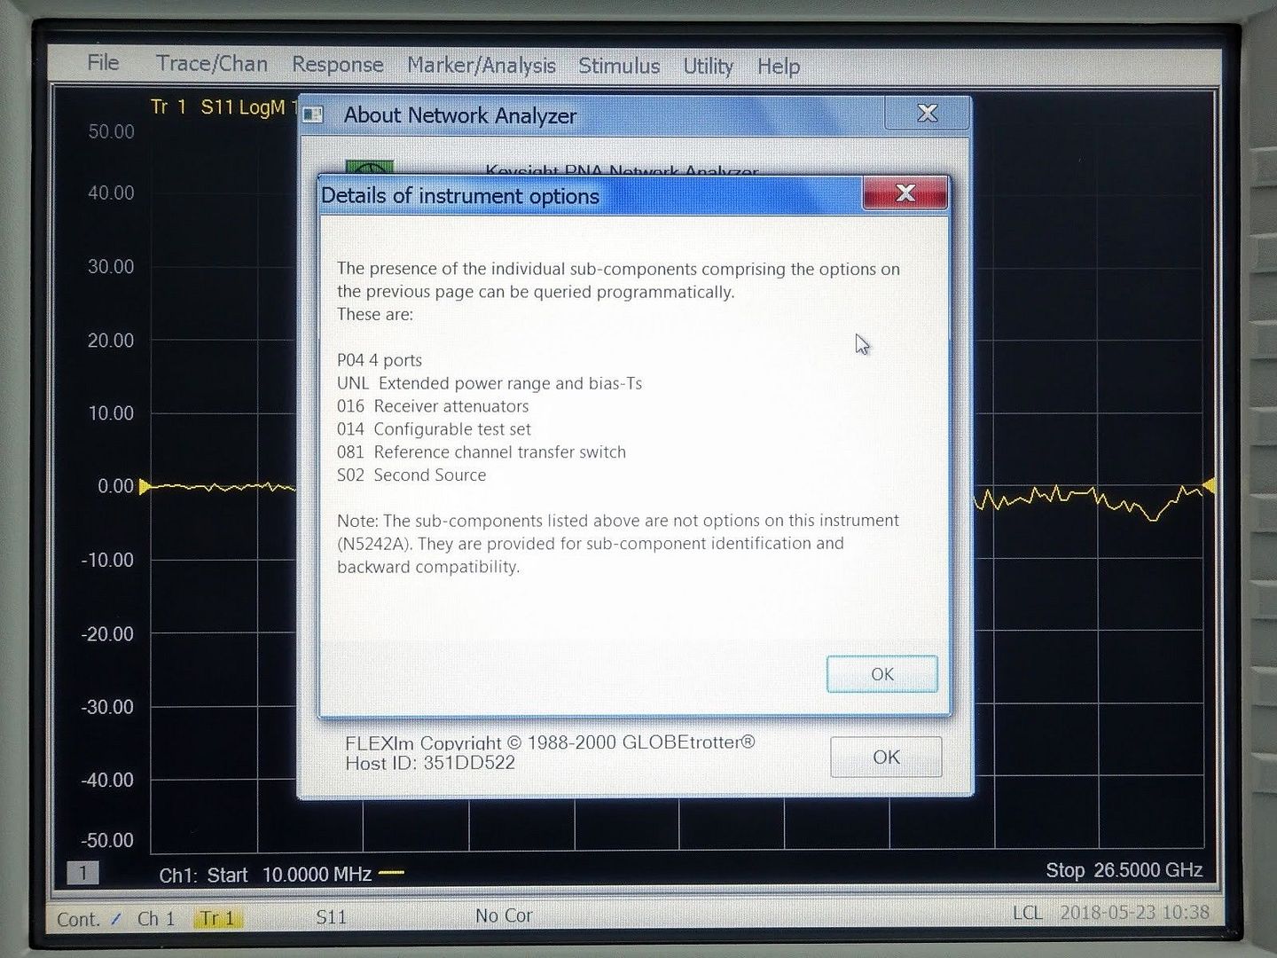Image resolution: width=1277 pixels, height=958 pixels.
Task: Click the Host ID: 351DD522 text
Action: tap(430, 763)
